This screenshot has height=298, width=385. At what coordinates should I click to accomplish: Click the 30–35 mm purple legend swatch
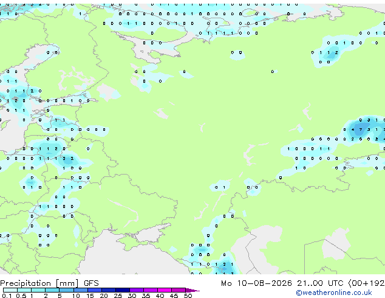(x=137, y=290)
